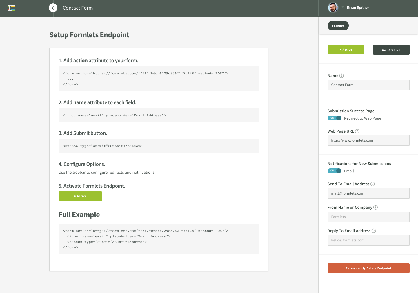Click the green status dot on Active button
The image size is (418, 293).
point(341,50)
